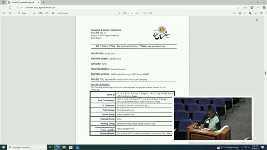Viewport: 267px width, 150px height.
Task: Open the tab actions menu icon
Action: point(3,2)
